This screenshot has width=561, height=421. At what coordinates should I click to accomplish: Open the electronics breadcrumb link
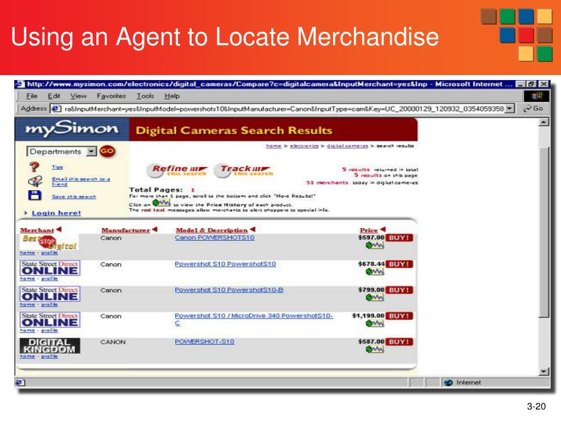pyautogui.click(x=304, y=146)
